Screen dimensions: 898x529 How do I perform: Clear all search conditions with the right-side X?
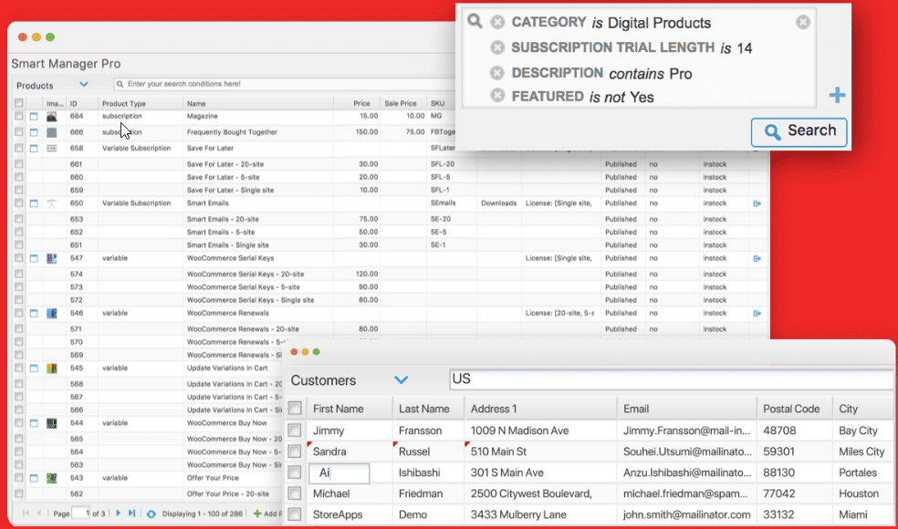coord(803,22)
